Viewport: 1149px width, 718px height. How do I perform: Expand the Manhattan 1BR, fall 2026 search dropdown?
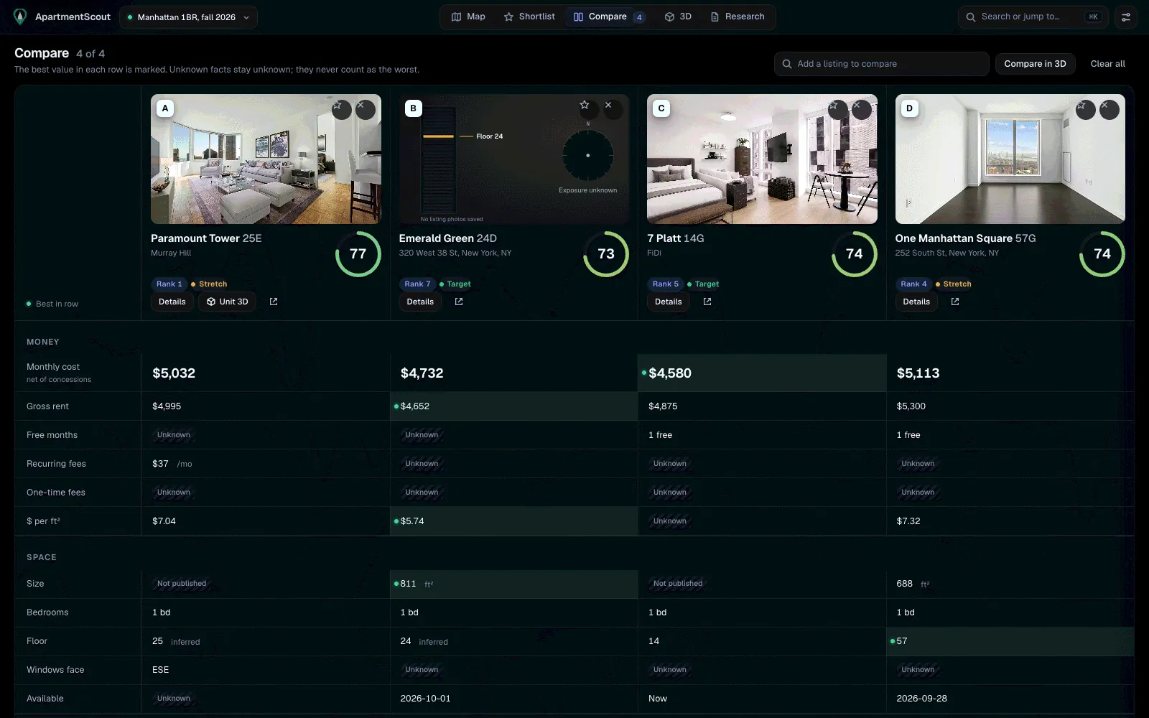(188, 17)
